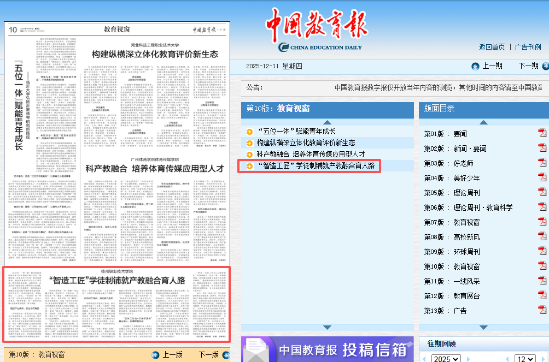Viewport: 549px width, 362px height.
Task: Click PDF icon for 第13版 广告
Action: (x=542, y=310)
